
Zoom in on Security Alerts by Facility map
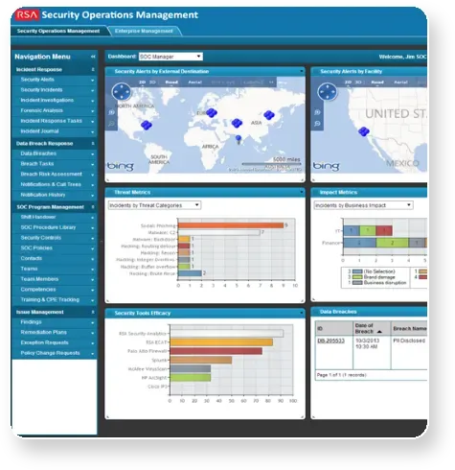click(x=317, y=112)
